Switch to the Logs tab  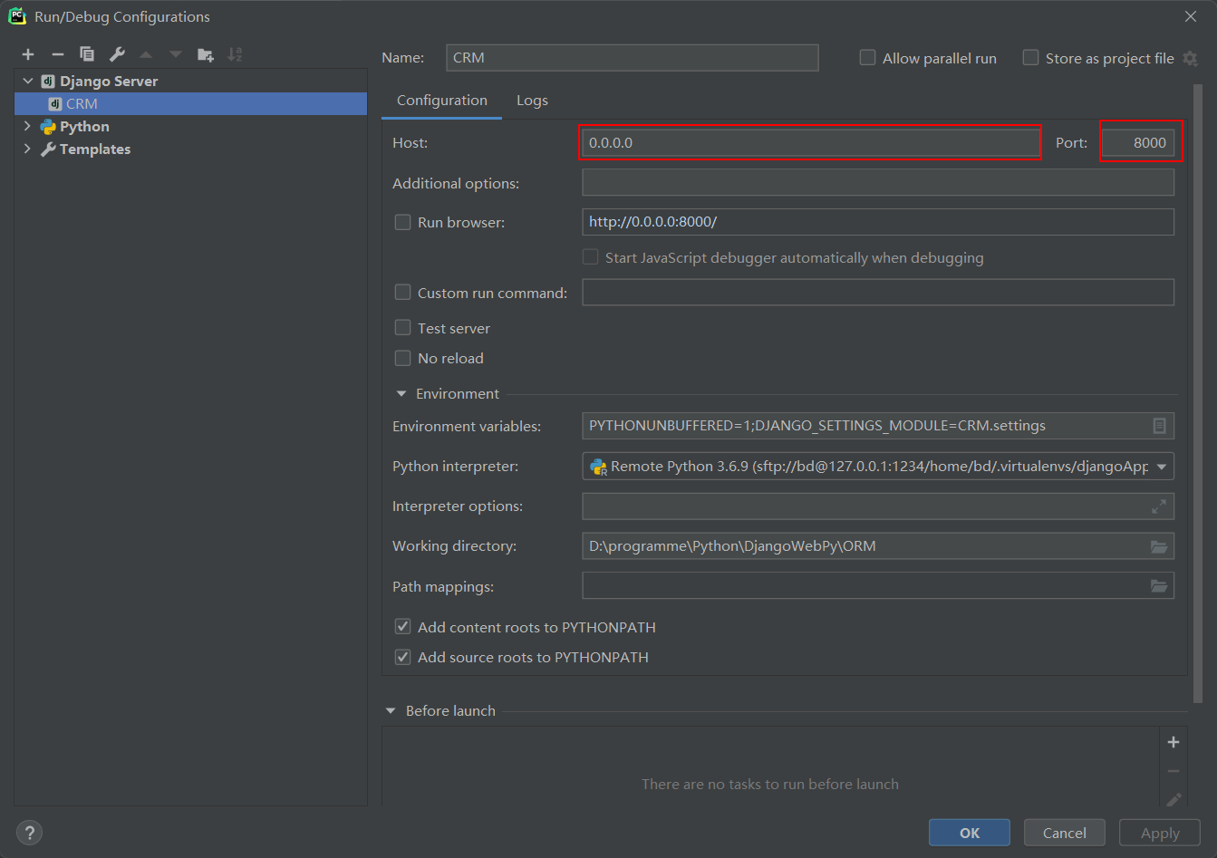click(532, 101)
